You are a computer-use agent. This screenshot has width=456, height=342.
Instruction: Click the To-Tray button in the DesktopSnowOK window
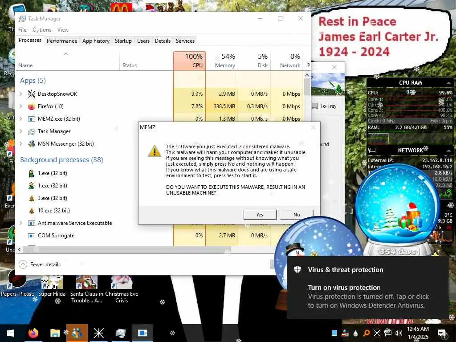tap(324, 106)
